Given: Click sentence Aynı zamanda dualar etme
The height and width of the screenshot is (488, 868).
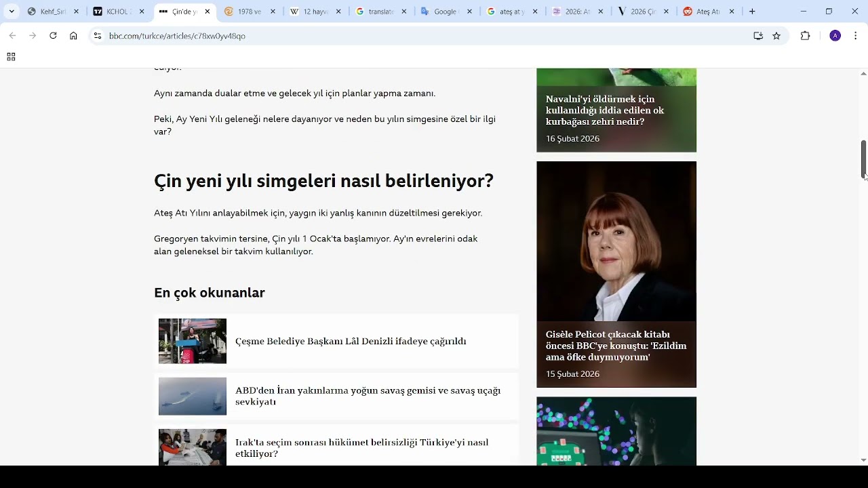Looking at the screenshot, I should tap(294, 94).
